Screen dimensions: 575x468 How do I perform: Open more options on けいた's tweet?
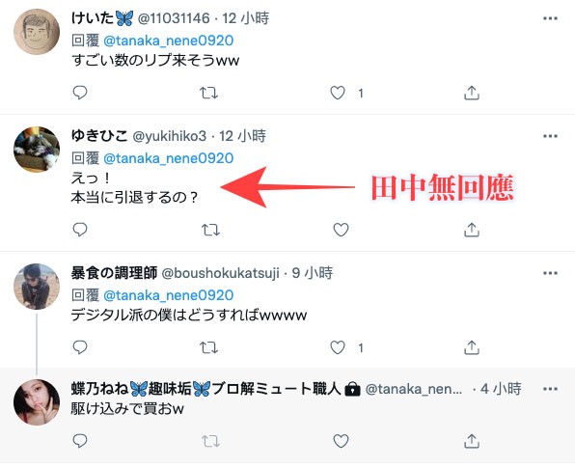[x=550, y=18]
